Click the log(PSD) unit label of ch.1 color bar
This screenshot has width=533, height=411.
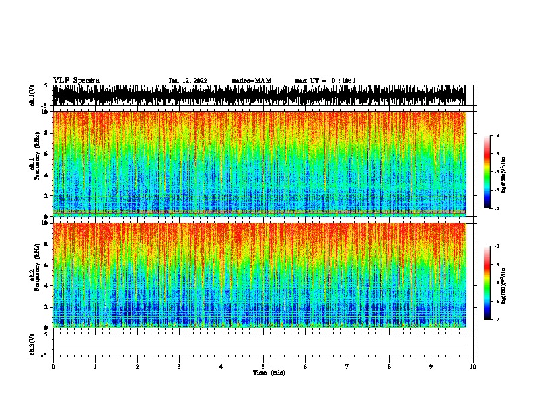click(504, 175)
